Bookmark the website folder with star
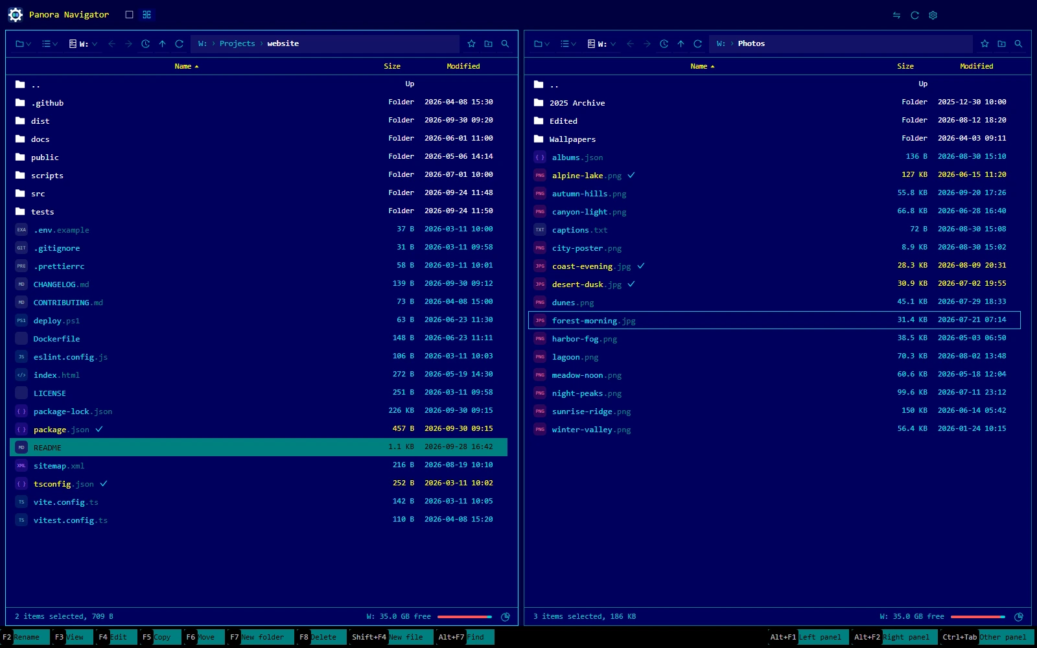The image size is (1037, 648). [471, 43]
